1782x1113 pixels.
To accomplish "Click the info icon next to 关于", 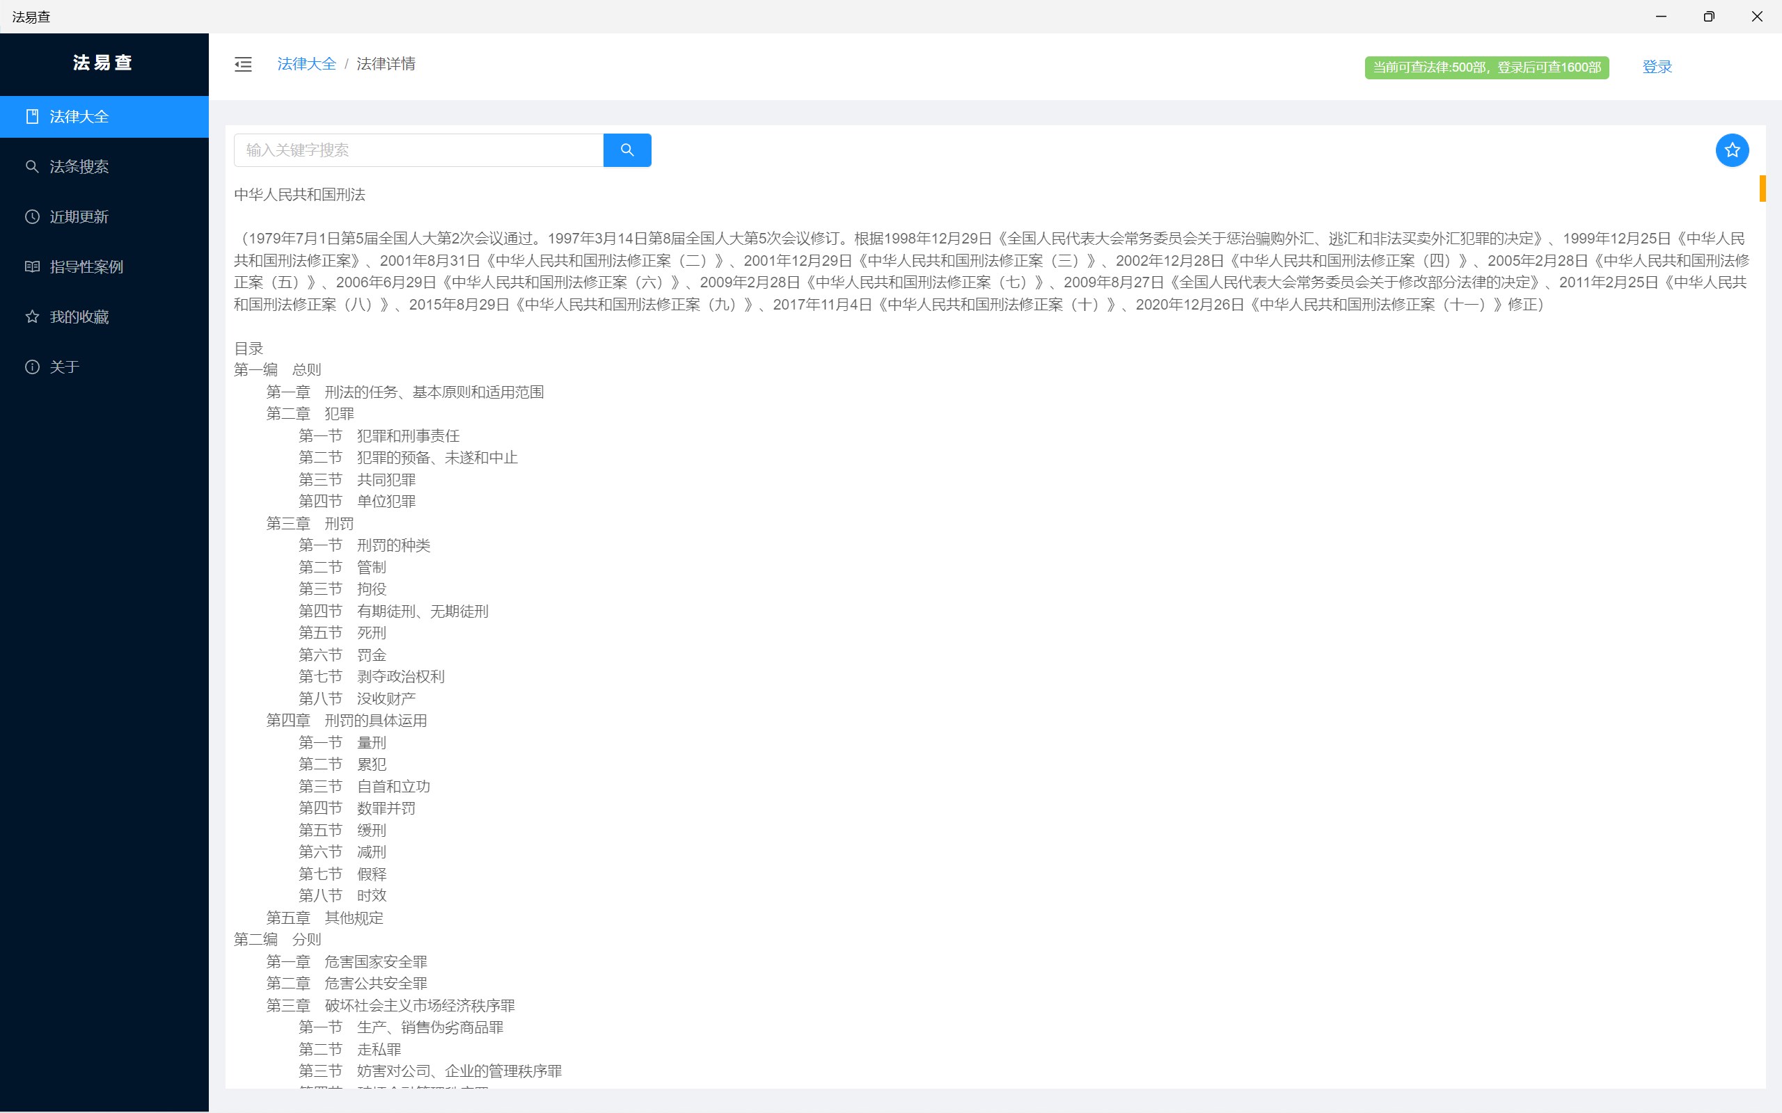I will pos(33,367).
